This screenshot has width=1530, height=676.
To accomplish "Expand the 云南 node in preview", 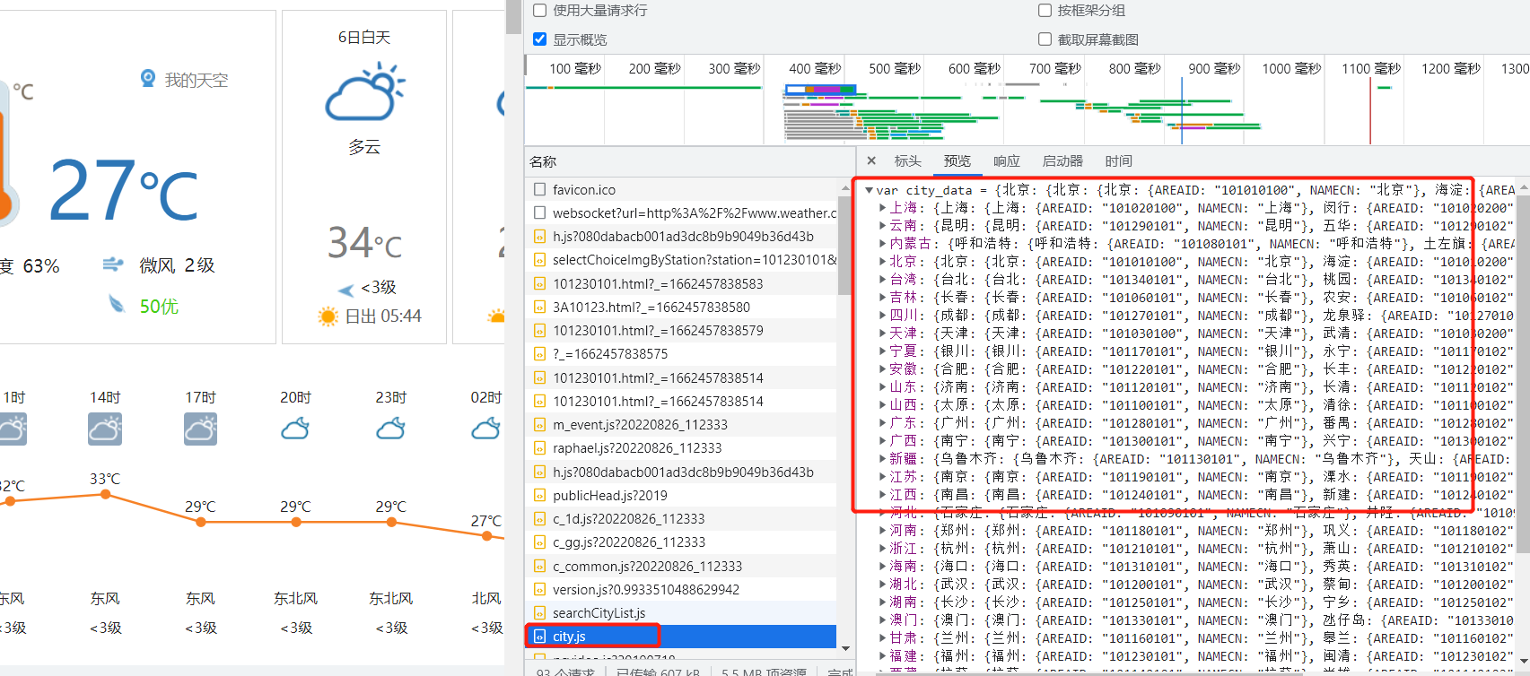I will [x=882, y=226].
